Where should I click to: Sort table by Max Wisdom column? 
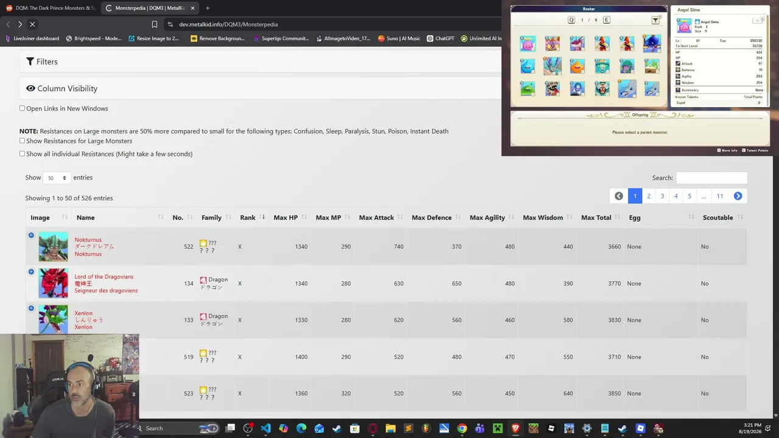click(547, 217)
